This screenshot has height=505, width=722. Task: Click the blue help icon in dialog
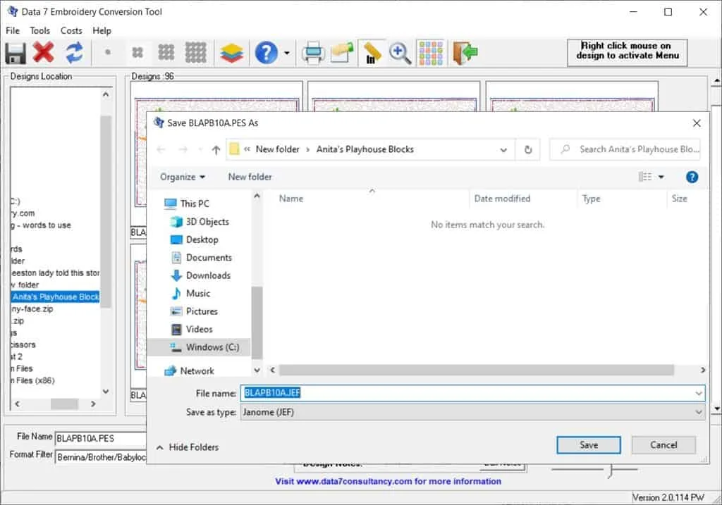[692, 177]
